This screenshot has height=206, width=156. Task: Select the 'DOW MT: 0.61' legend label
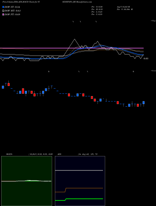pos(12,11)
